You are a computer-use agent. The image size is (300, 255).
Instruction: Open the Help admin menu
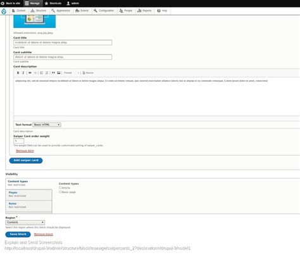tap(162, 11)
